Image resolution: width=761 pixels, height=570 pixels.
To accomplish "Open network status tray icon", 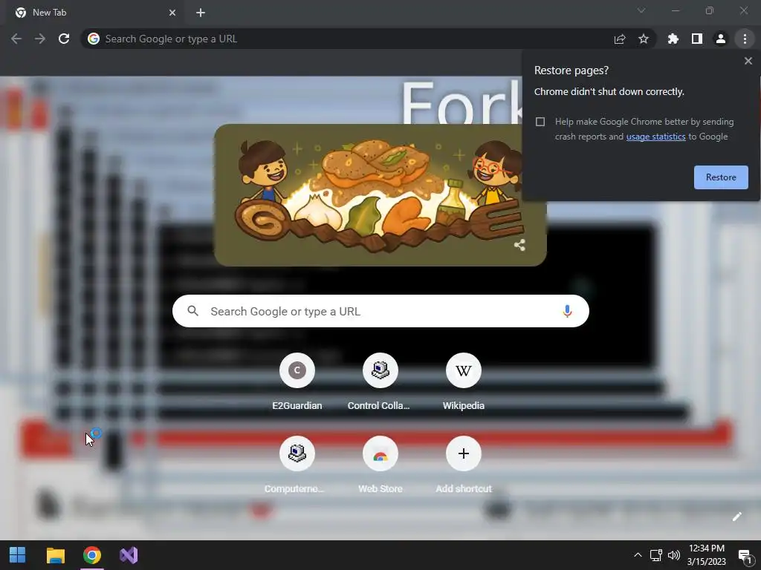I will [655, 555].
